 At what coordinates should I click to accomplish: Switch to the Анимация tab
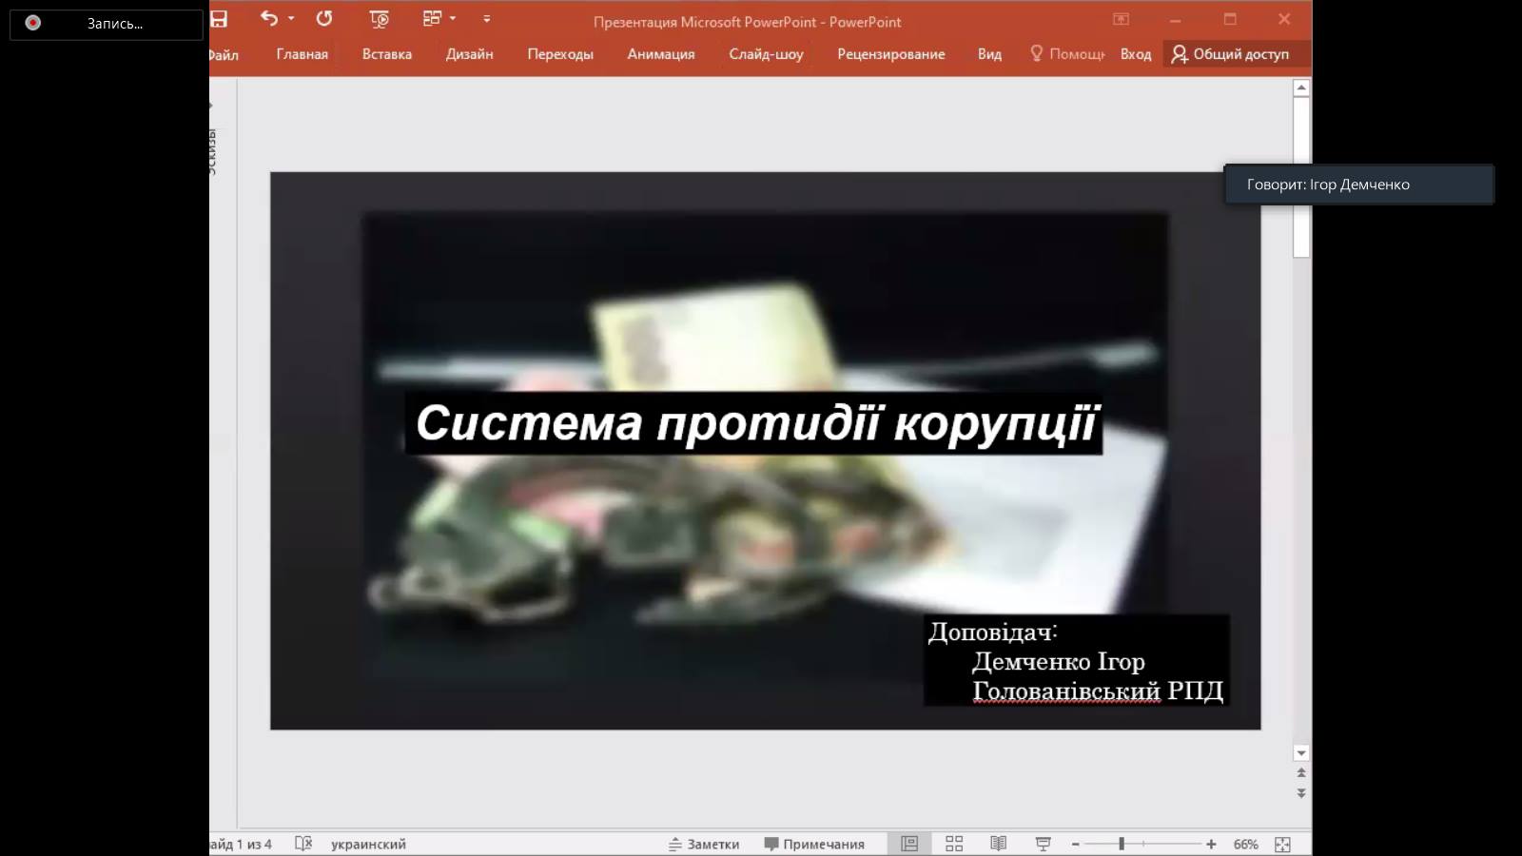click(660, 54)
